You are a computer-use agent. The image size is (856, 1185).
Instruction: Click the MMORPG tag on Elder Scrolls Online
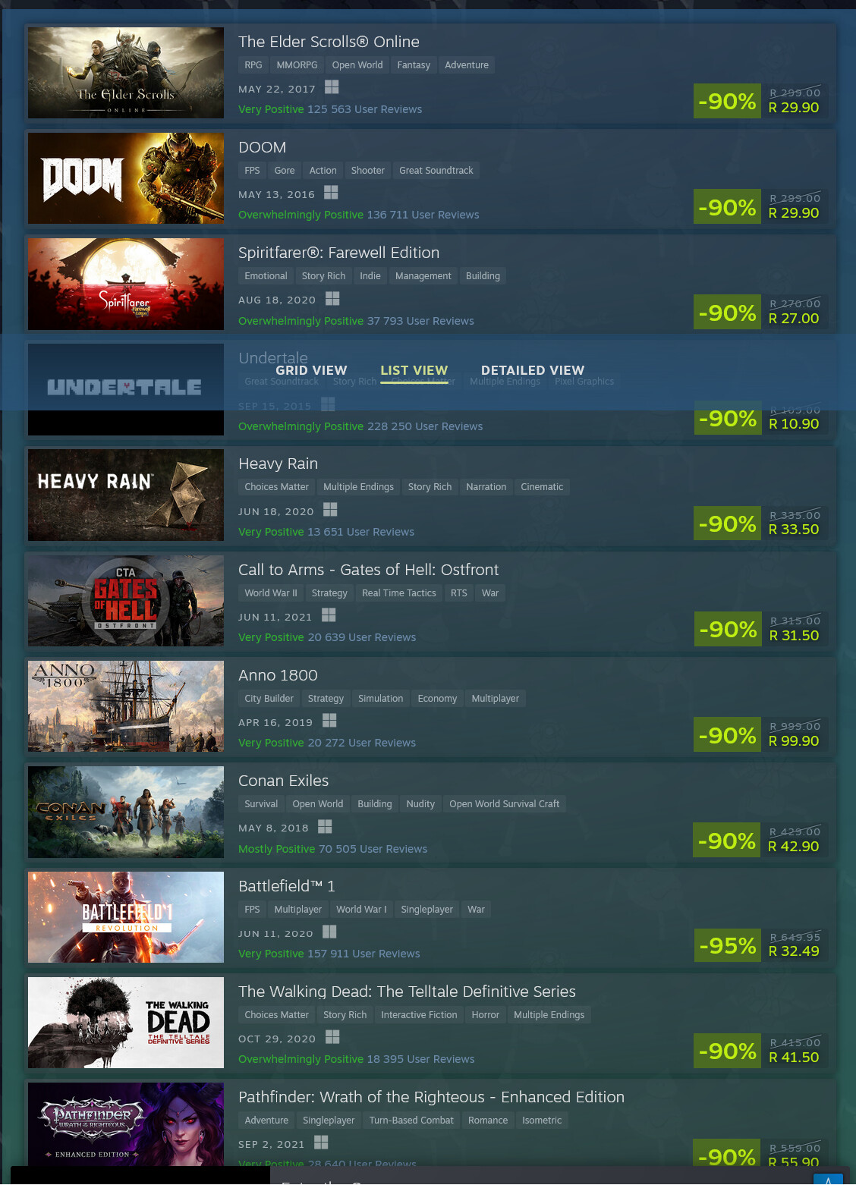point(297,65)
